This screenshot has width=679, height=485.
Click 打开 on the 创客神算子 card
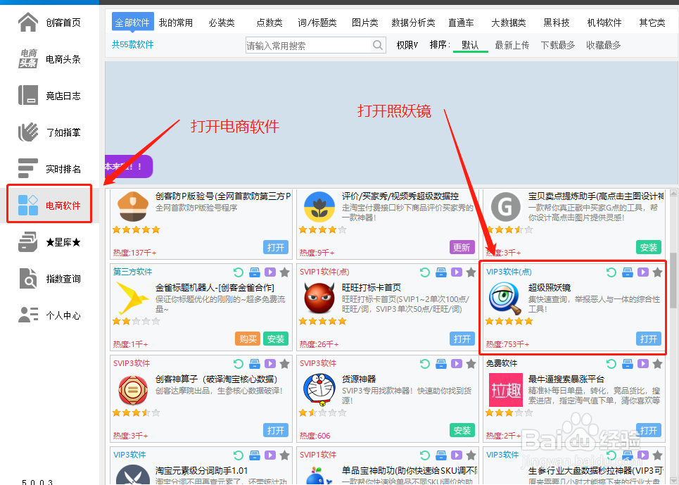point(276,430)
